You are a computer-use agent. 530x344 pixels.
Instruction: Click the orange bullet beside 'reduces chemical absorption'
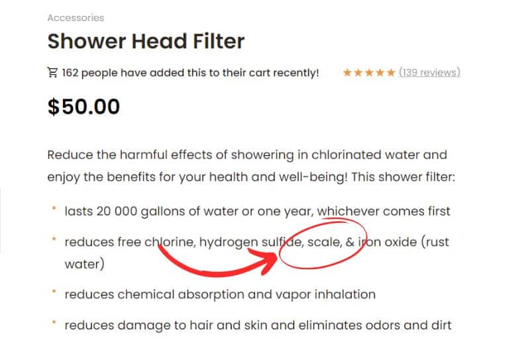(x=53, y=292)
